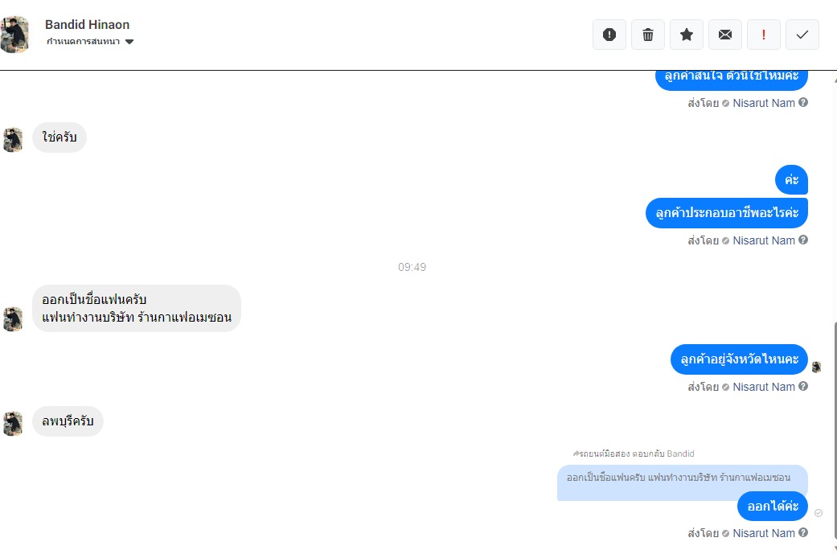The height and width of the screenshot is (554, 837).
Task: Flag conversation with red exclamation icon
Action: click(x=764, y=35)
